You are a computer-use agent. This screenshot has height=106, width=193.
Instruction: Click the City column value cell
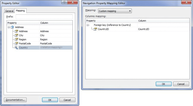tap(56, 35)
